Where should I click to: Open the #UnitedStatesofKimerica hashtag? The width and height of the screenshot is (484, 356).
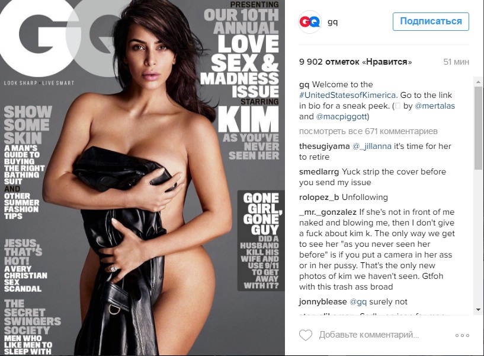[x=347, y=95]
